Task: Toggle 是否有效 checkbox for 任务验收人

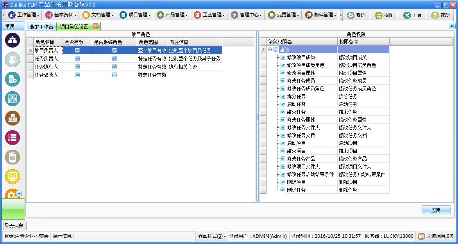Action: [77, 75]
